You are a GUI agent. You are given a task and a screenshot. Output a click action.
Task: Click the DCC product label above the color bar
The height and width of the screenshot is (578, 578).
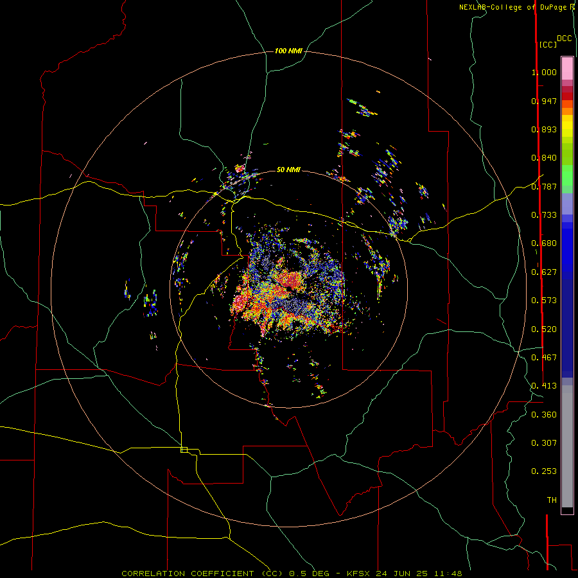pos(564,39)
